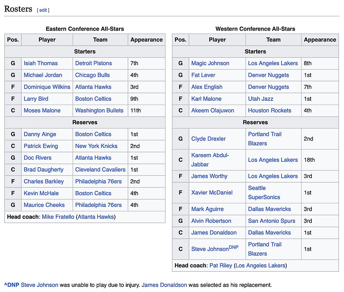Open the James Worthy link
The height and width of the screenshot is (292, 344).
tap(209, 176)
